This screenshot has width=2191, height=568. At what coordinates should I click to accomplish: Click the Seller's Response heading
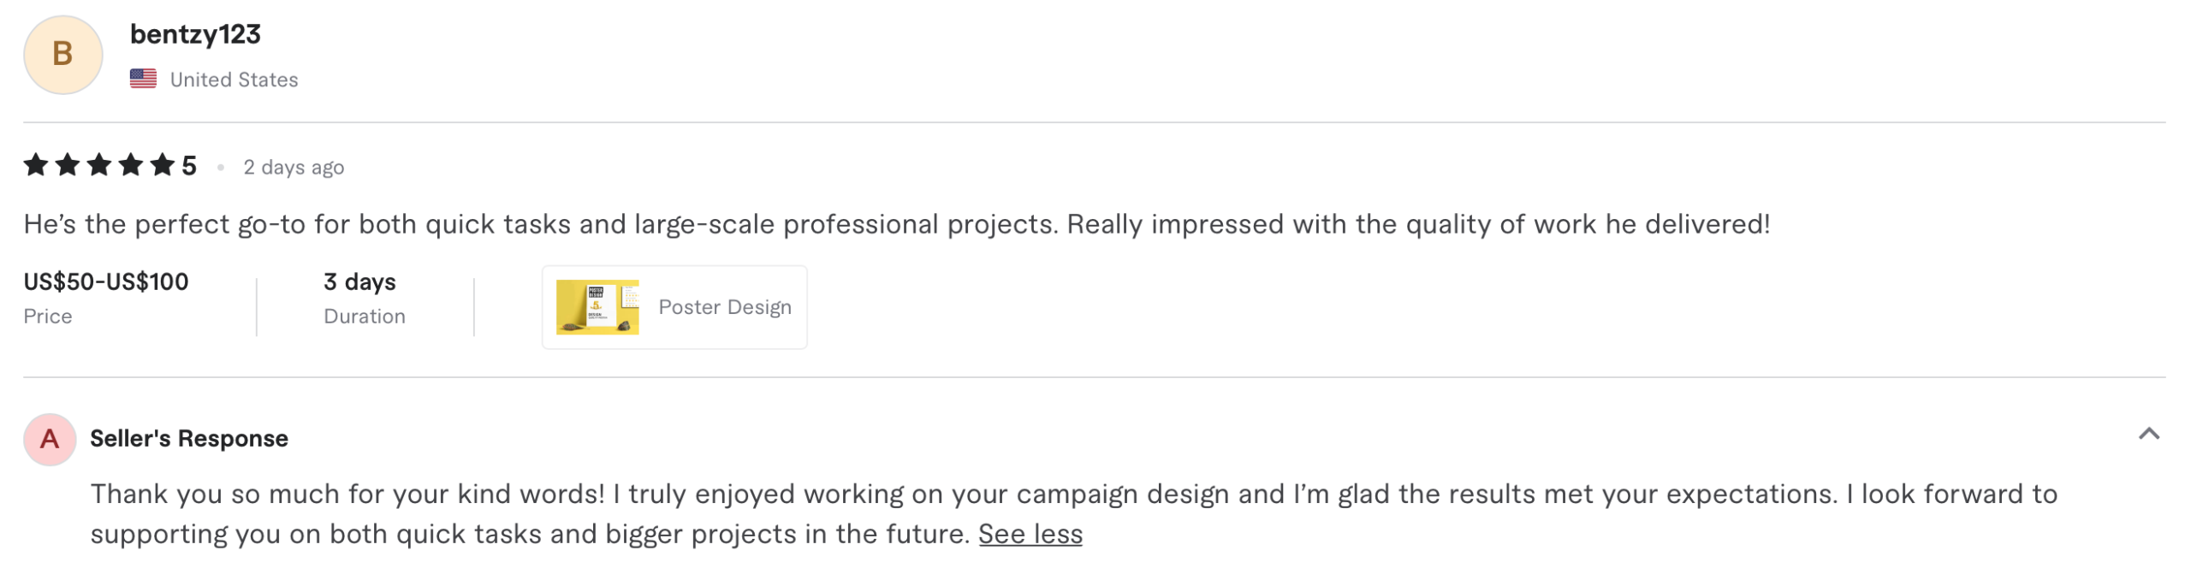pyautogui.click(x=189, y=438)
